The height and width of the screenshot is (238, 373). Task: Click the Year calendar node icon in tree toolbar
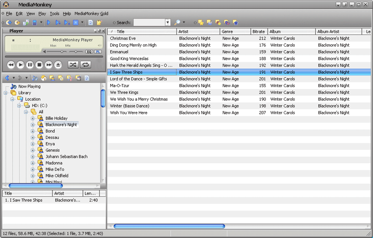coord(78,78)
